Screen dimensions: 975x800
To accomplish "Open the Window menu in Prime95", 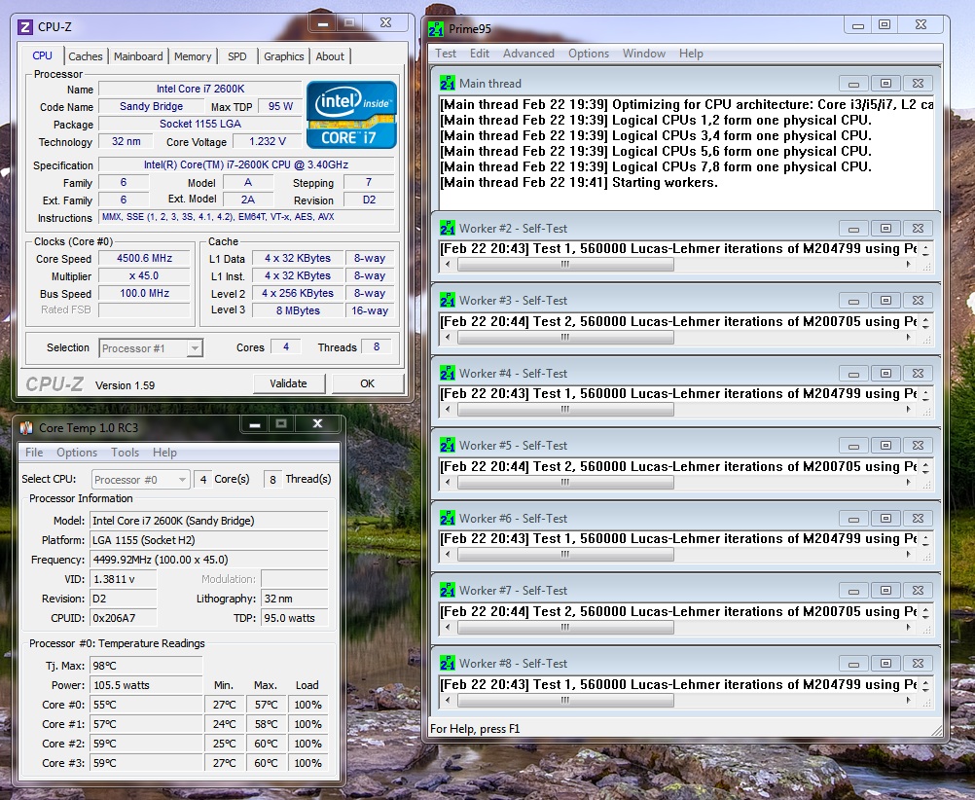I will [x=644, y=54].
